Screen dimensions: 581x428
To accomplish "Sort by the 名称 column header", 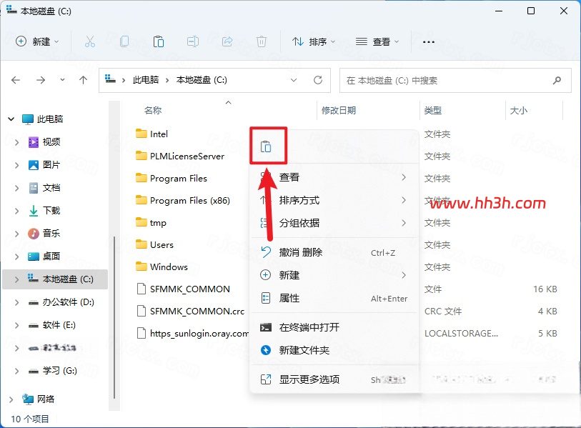I will pos(153,110).
